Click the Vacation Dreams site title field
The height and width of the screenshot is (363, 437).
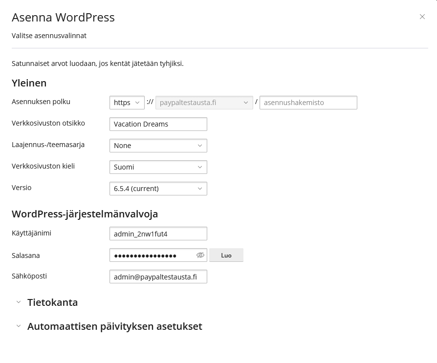[x=158, y=124]
